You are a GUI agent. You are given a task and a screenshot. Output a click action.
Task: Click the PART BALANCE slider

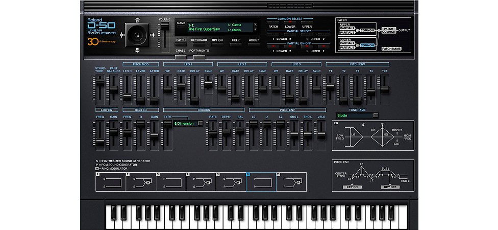pos(113,90)
